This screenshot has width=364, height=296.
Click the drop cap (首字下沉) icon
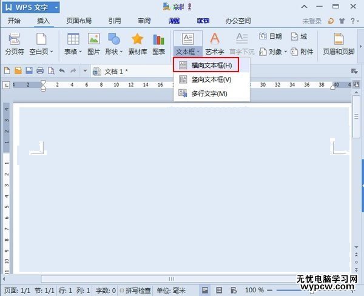(241, 39)
